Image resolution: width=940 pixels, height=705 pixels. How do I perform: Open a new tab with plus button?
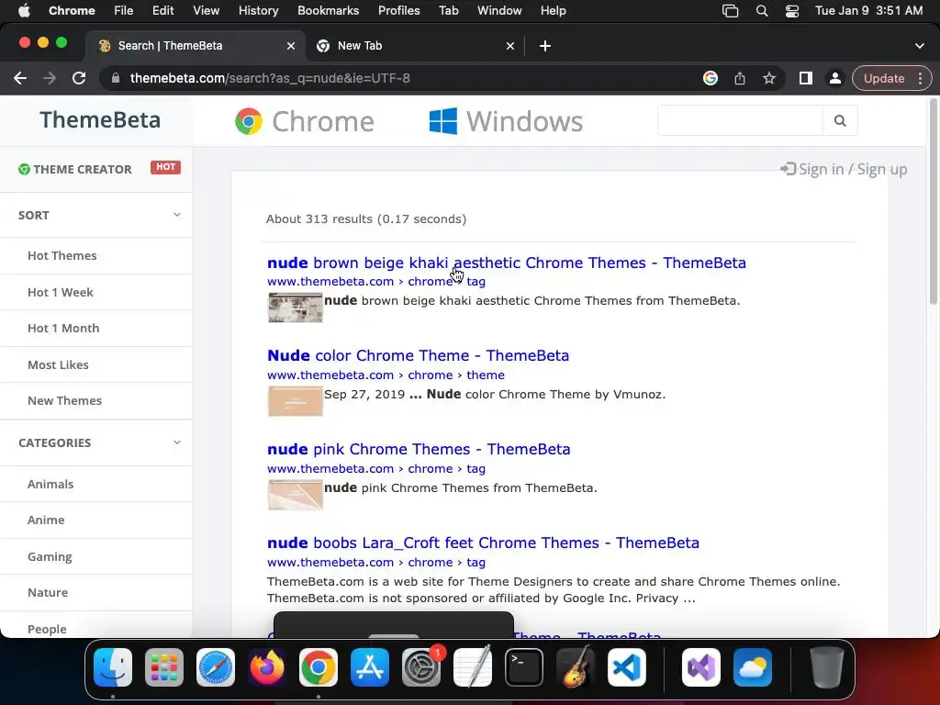coord(545,46)
